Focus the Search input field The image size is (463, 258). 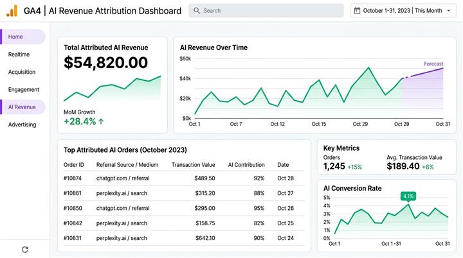point(266,11)
